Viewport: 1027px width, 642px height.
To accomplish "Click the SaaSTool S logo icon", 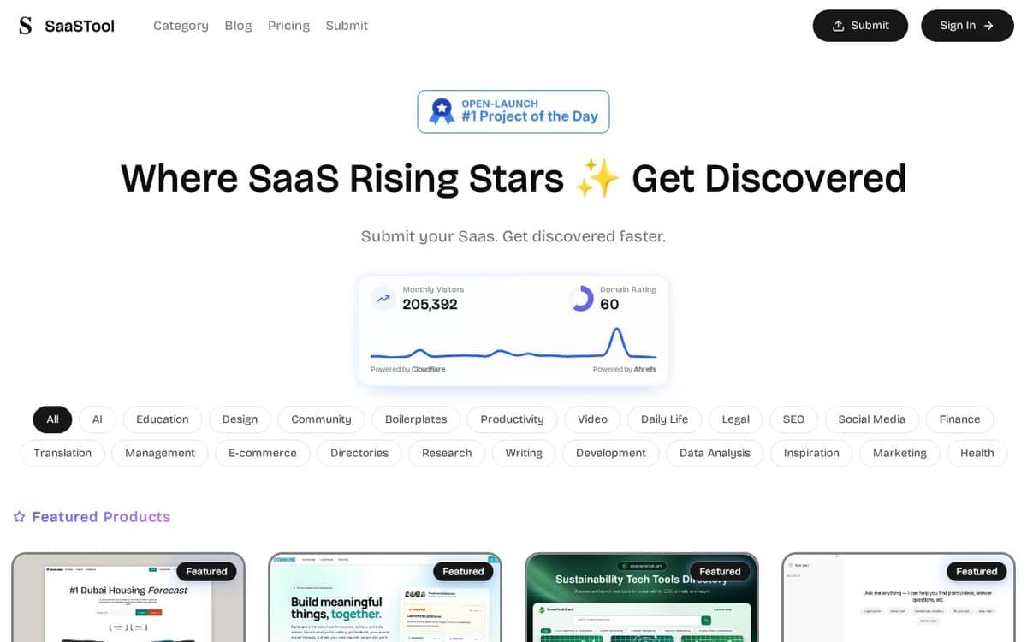I will tap(26, 26).
